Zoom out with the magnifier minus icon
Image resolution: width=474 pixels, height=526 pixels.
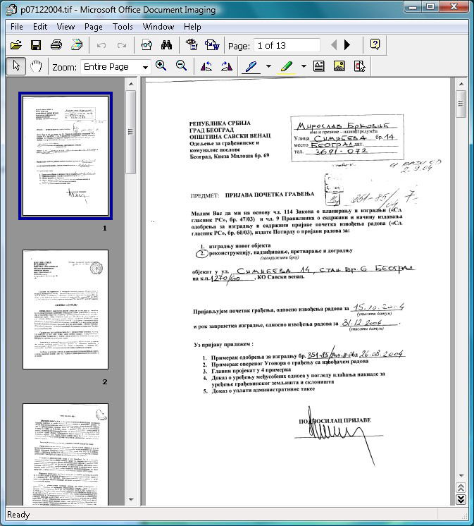pos(181,66)
